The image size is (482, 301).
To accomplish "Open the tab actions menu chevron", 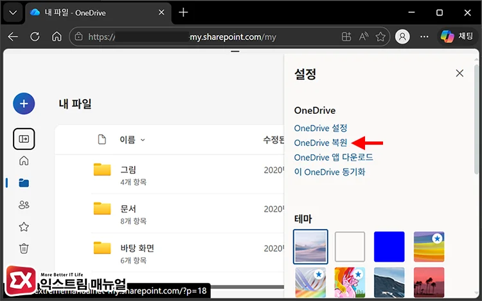I will click(x=13, y=13).
